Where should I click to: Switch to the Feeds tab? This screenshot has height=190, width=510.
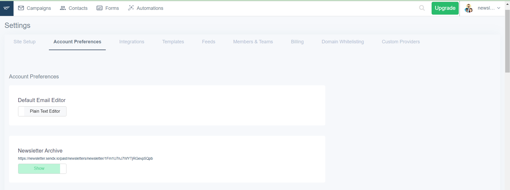[209, 42]
